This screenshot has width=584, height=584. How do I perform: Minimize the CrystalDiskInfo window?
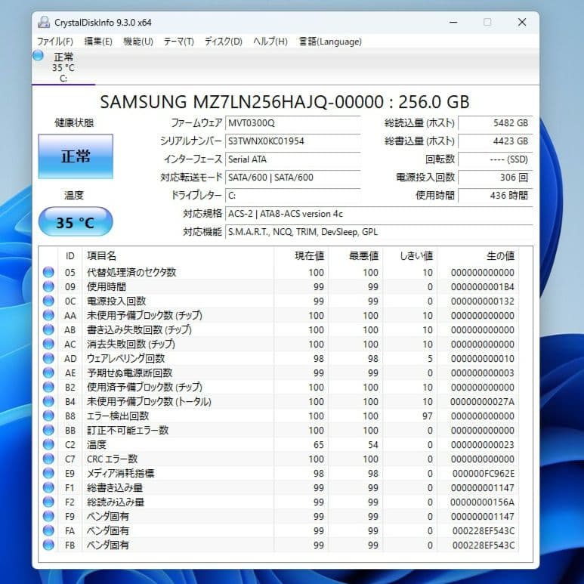click(x=453, y=23)
